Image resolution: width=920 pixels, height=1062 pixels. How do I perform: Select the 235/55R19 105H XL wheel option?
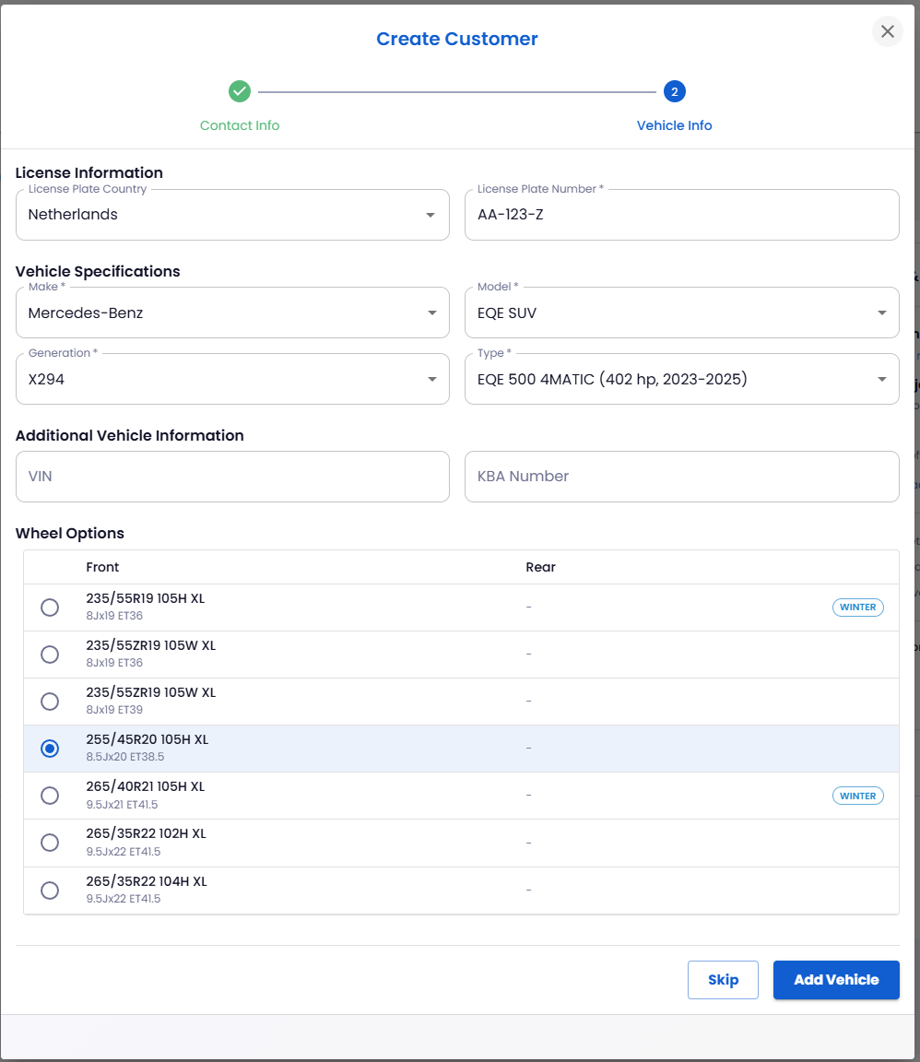pos(50,608)
